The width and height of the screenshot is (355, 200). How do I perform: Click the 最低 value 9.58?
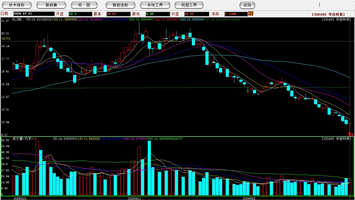158,14
